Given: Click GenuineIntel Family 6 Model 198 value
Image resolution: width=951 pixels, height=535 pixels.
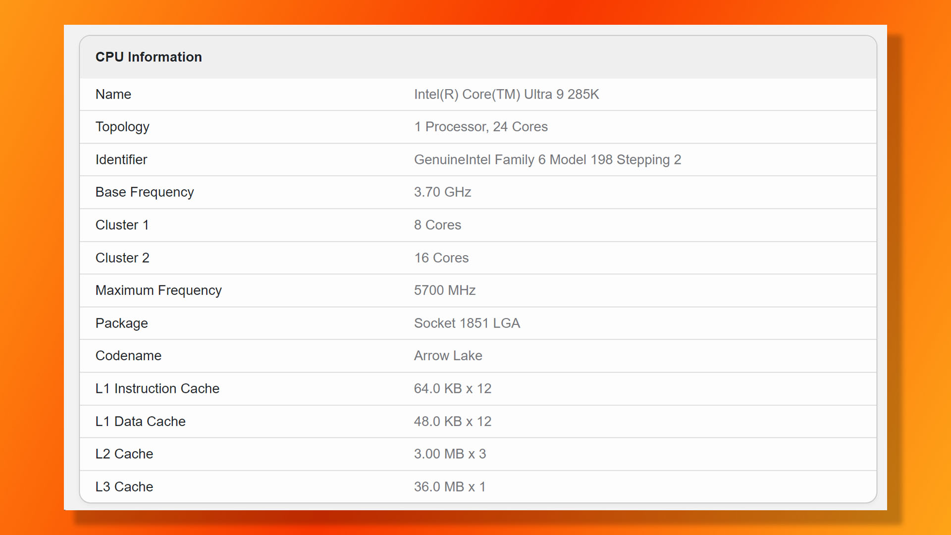Looking at the screenshot, I should coord(548,160).
